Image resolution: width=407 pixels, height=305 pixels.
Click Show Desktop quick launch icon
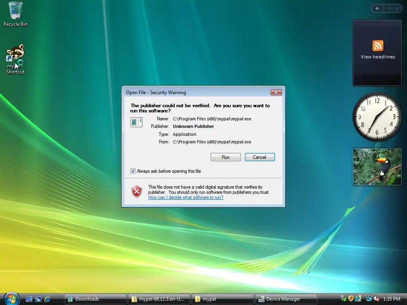coord(29,299)
